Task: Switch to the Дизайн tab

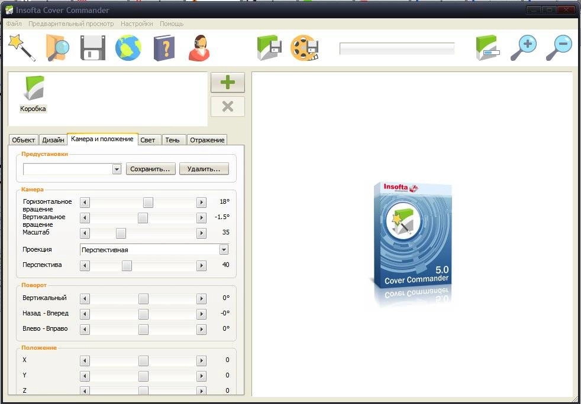Action: pyautogui.click(x=53, y=140)
